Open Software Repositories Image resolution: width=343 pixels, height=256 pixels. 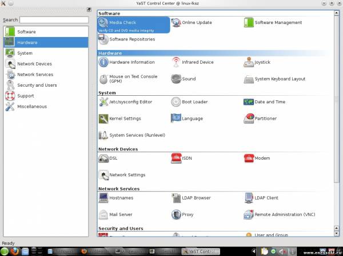pos(127,39)
